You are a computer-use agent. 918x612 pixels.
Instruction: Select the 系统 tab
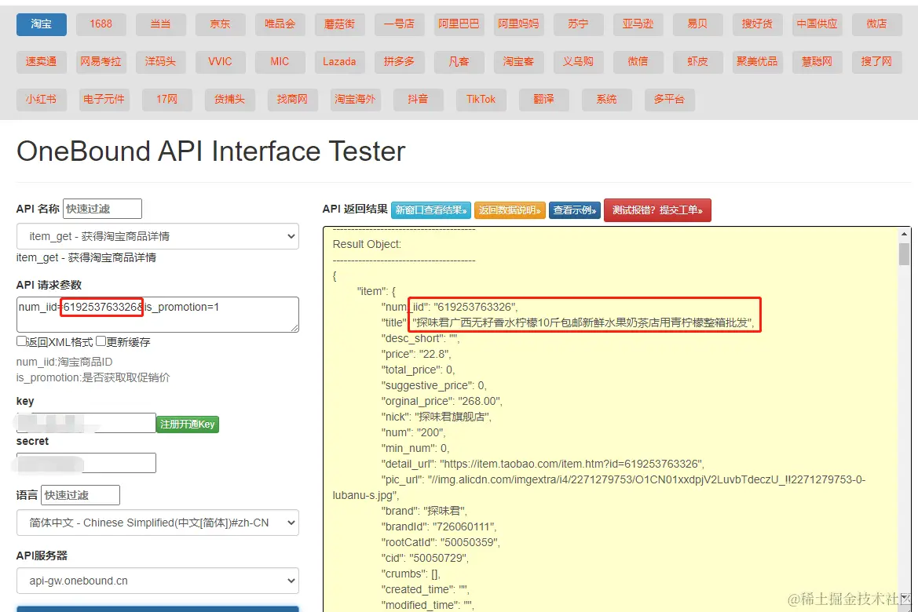(606, 99)
